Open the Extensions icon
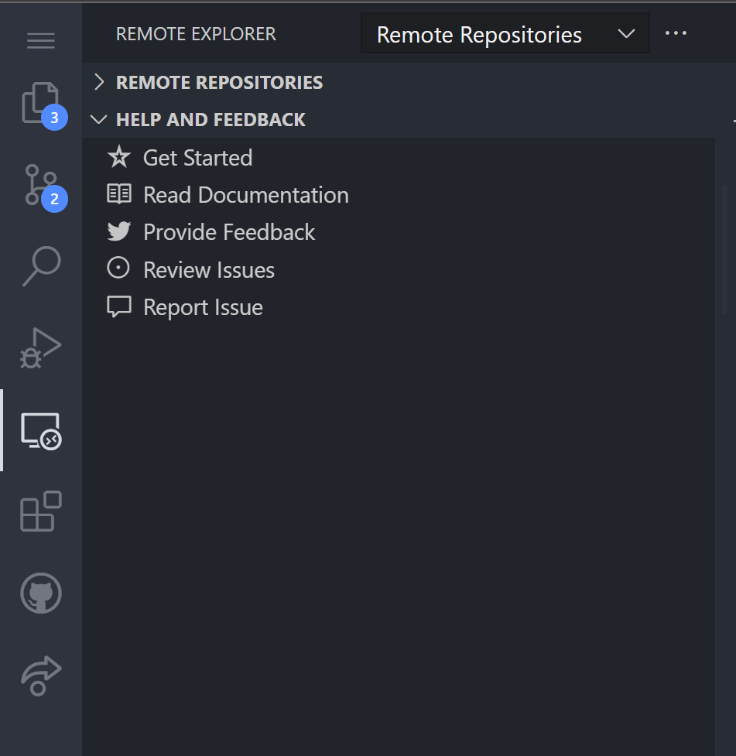The height and width of the screenshot is (756, 736). [40, 511]
